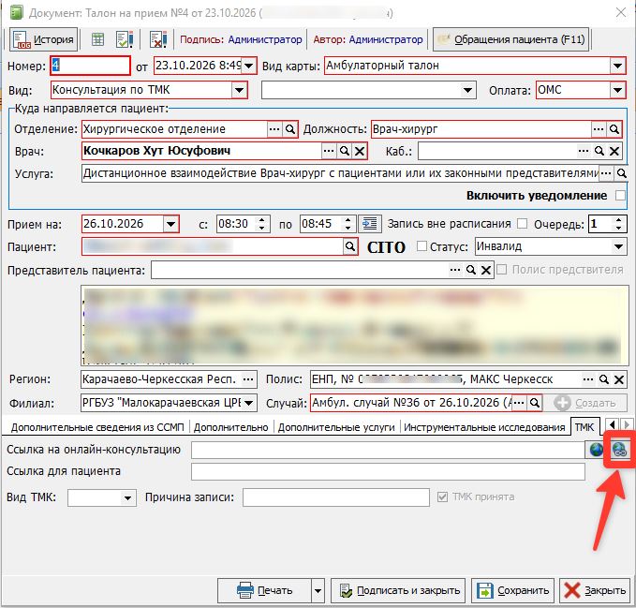
Task: Click ellipsis button in Услуга field
Action: (x=606, y=173)
